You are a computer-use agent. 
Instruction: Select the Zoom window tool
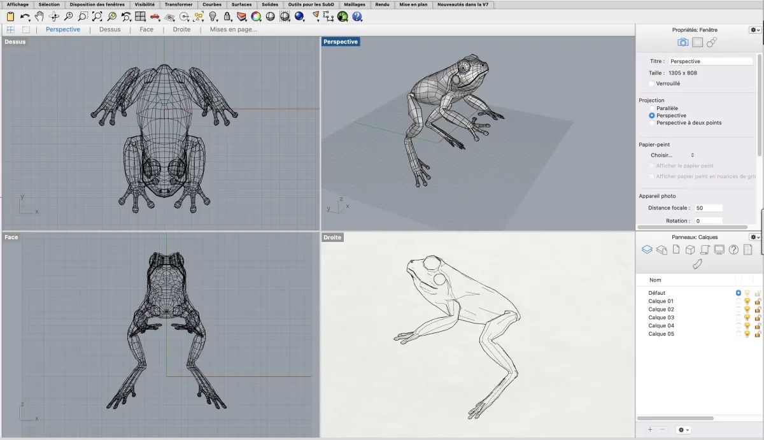83,16
